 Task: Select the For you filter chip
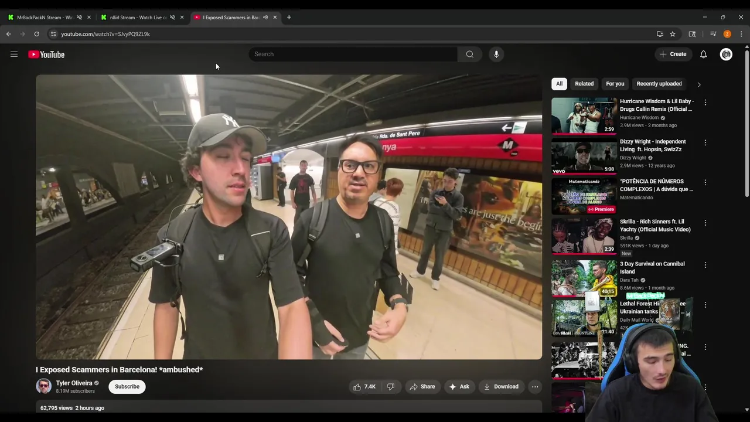tap(615, 84)
